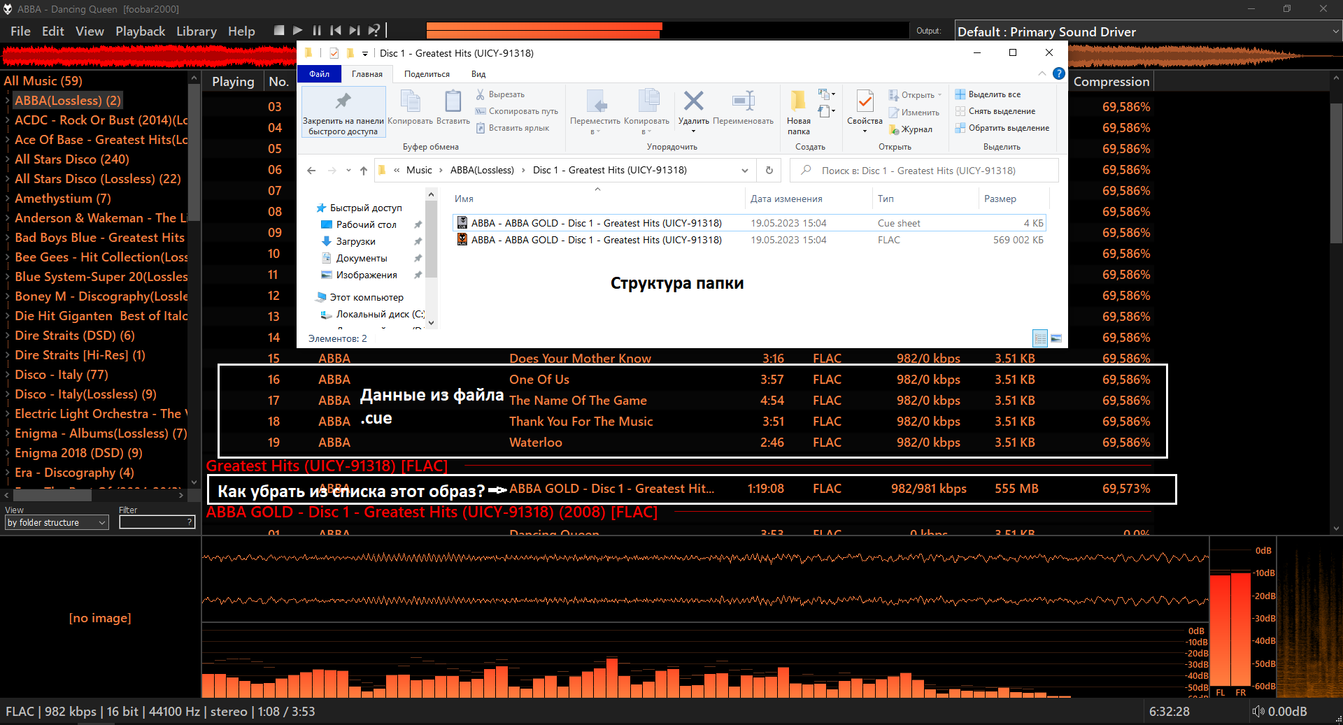This screenshot has height=725, width=1343.
Task: Open the View 'by folder structure' dropdown
Action: [57, 523]
